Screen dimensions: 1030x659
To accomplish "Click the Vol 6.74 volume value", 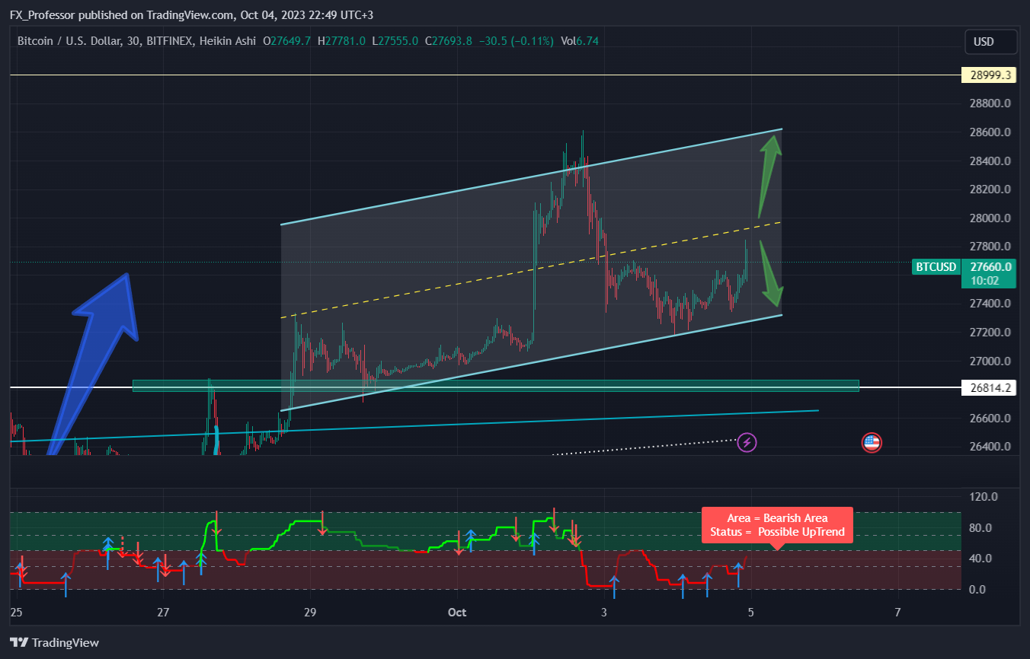I will [579, 40].
